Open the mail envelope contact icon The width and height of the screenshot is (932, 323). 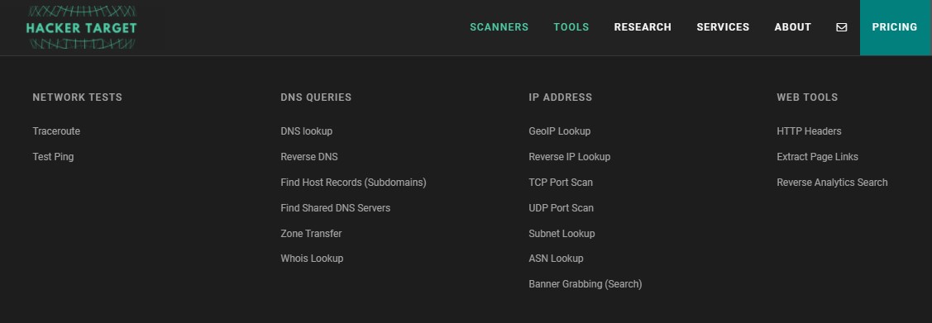click(x=842, y=27)
